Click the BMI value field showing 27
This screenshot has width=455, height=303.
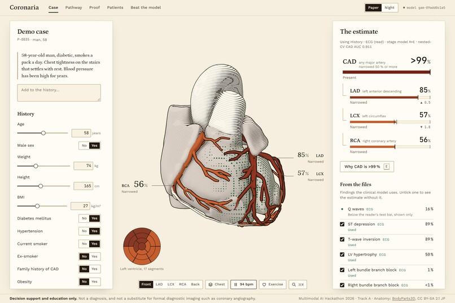tap(80, 206)
